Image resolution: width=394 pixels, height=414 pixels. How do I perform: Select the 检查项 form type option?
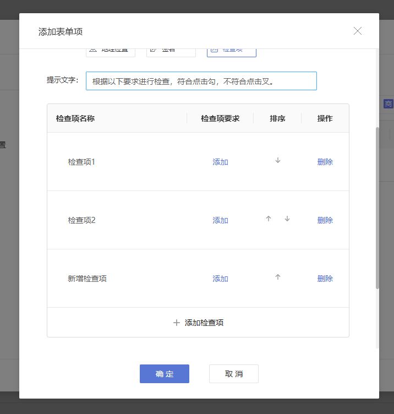tap(232, 52)
